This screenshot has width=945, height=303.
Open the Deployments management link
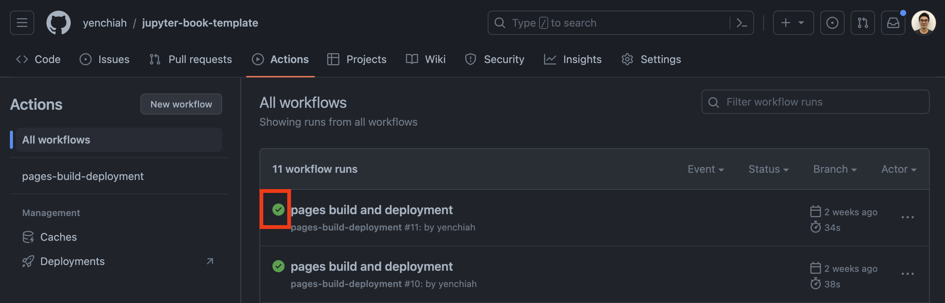(72, 261)
